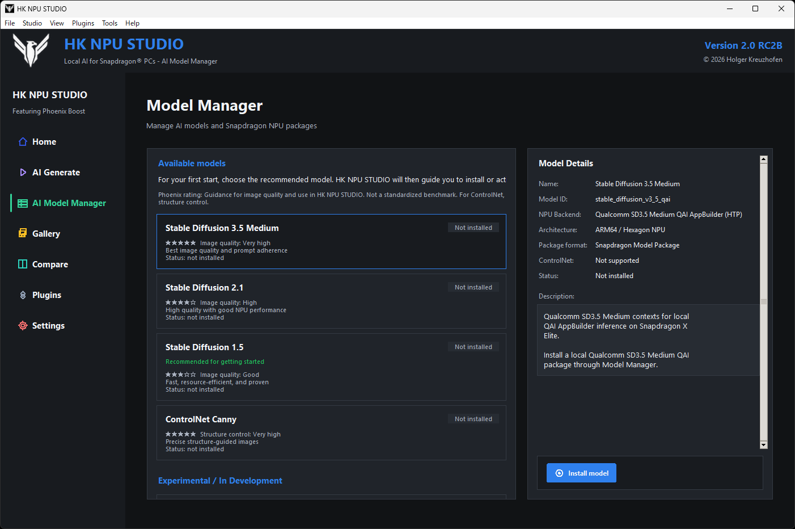Click the AI Generate play triangle icon

(x=23, y=173)
